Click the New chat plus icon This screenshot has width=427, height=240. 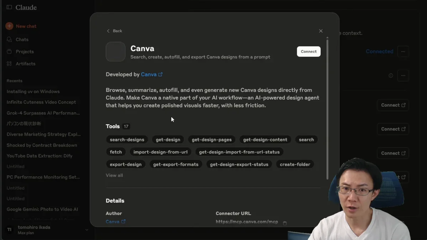pos(9,26)
